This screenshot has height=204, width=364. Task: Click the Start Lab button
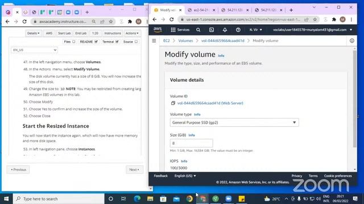coord(64,33)
